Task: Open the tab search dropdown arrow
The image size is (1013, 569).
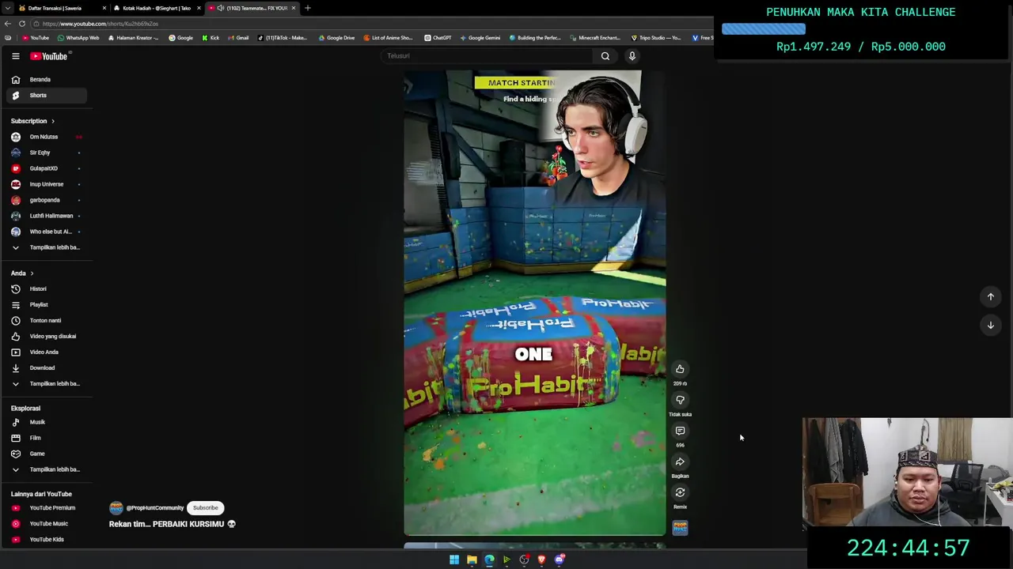Action: tap(6, 8)
